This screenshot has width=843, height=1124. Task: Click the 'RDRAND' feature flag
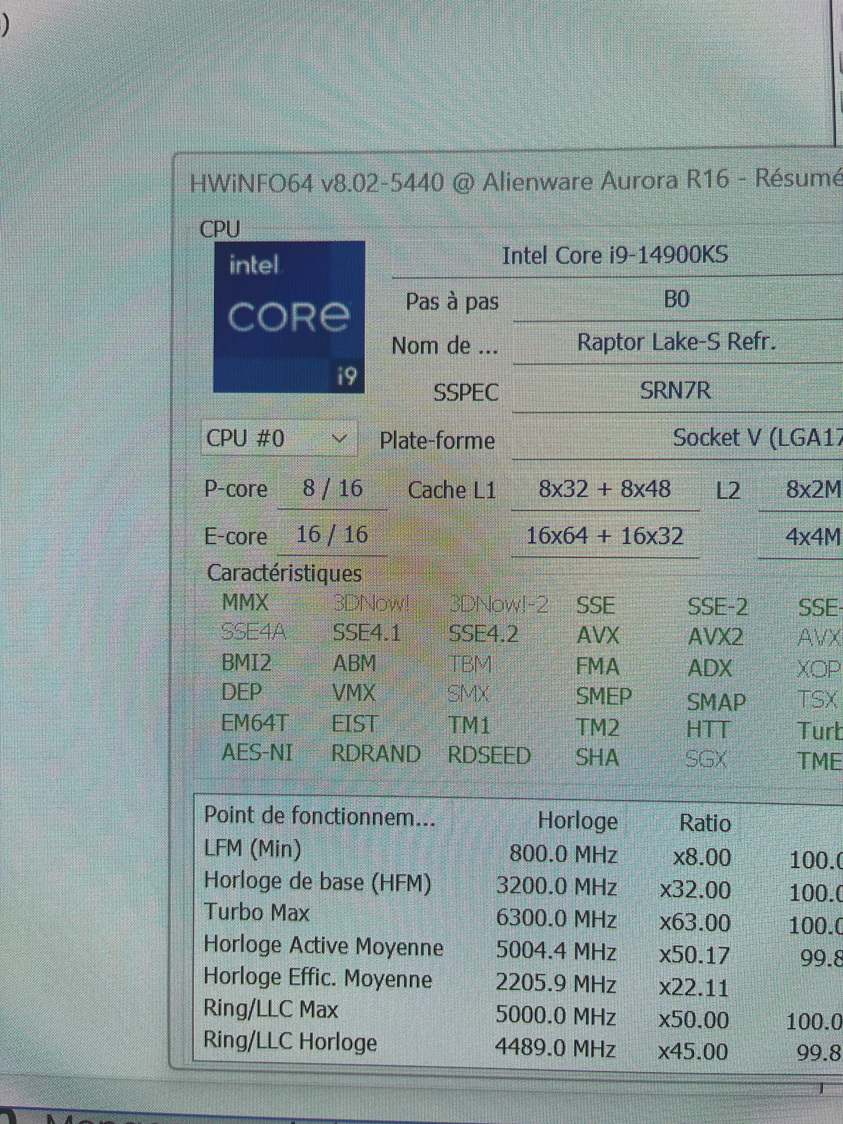376,754
